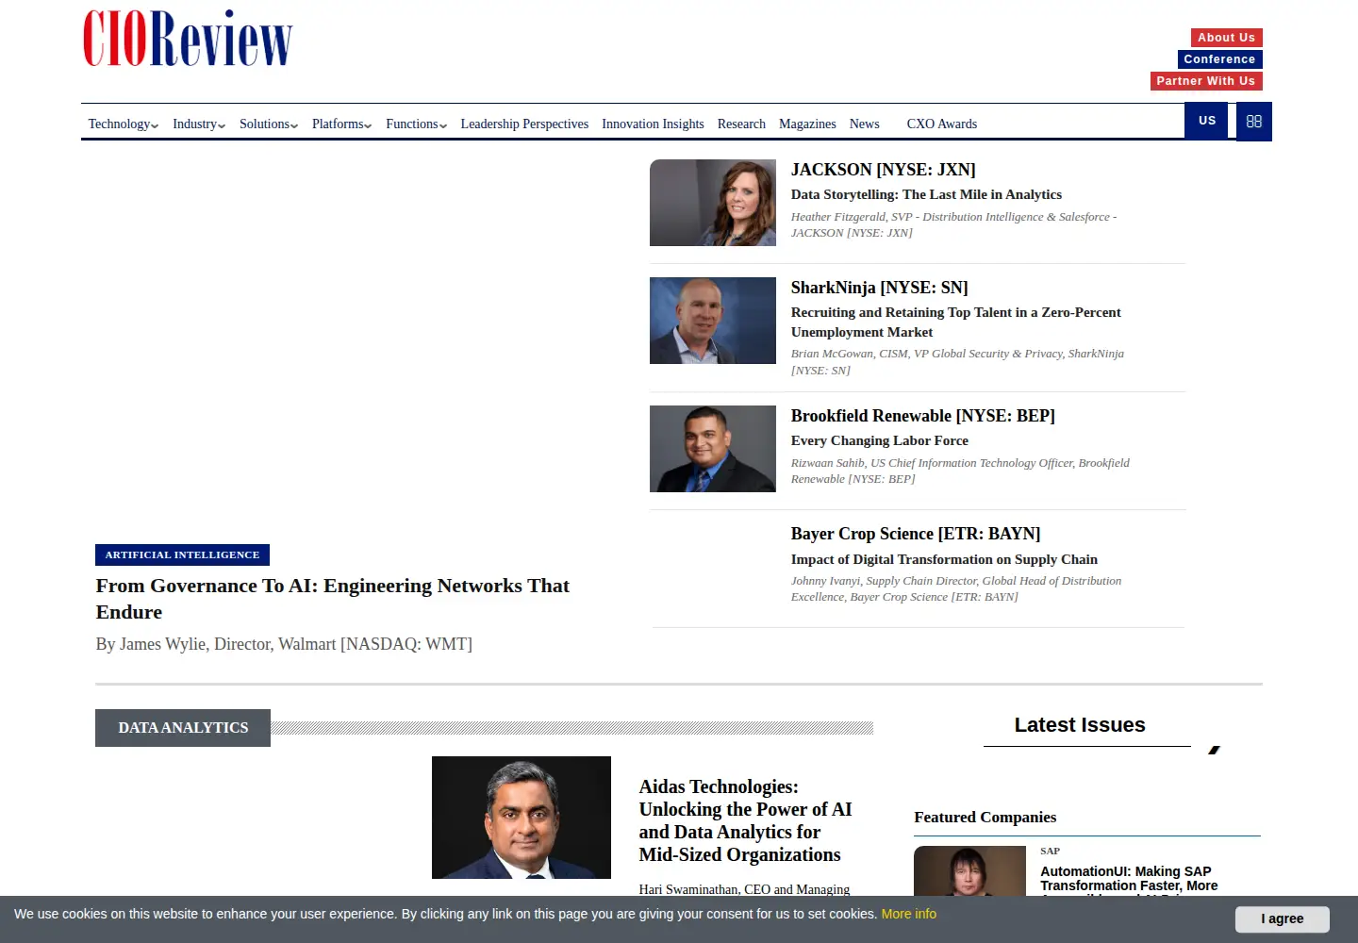Open Bayer Crop Science [ETR: BAYN] heading
The height and width of the screenshot is (943, 1358).
coord(916,534)
